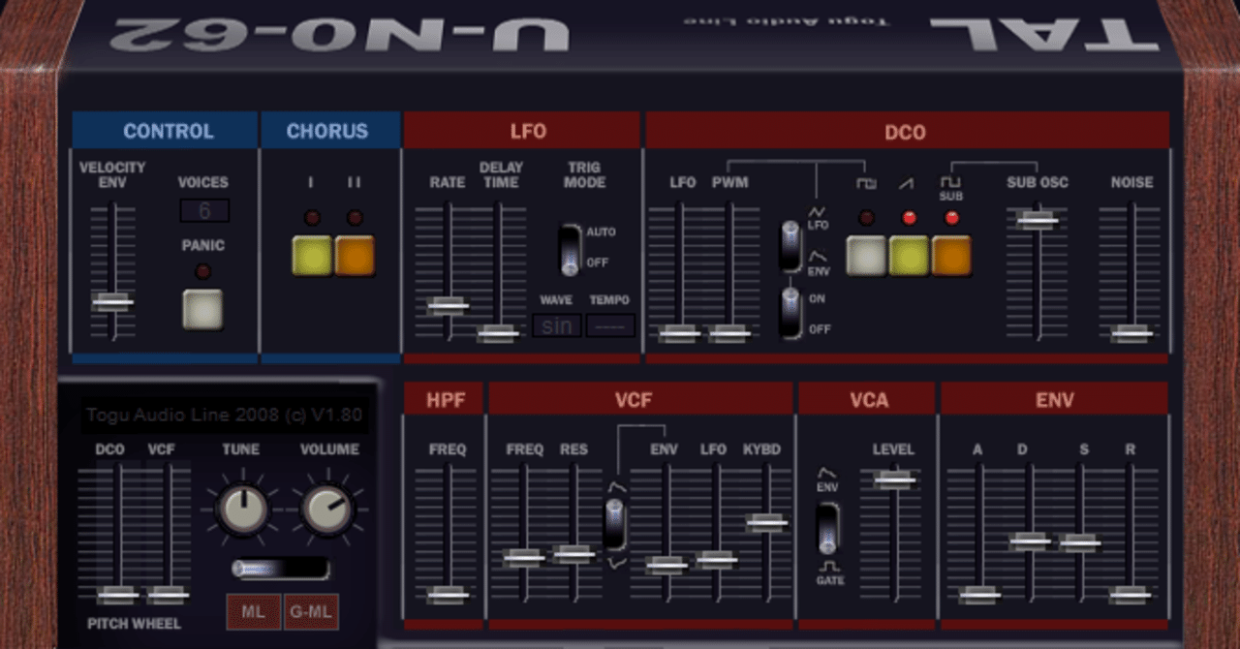Click the VCA Level slider handle
The image size is (1240, 649).
click(x=894, y=479)
